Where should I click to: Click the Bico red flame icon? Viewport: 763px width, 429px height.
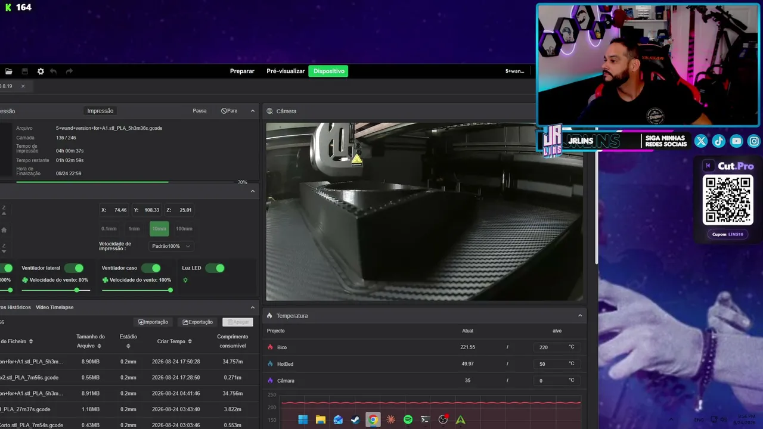[270, 347]
